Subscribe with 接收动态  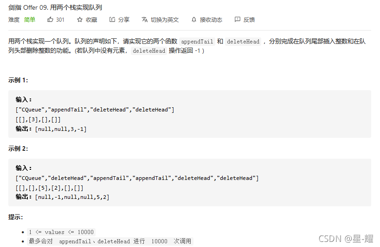[x=211, y=20]
